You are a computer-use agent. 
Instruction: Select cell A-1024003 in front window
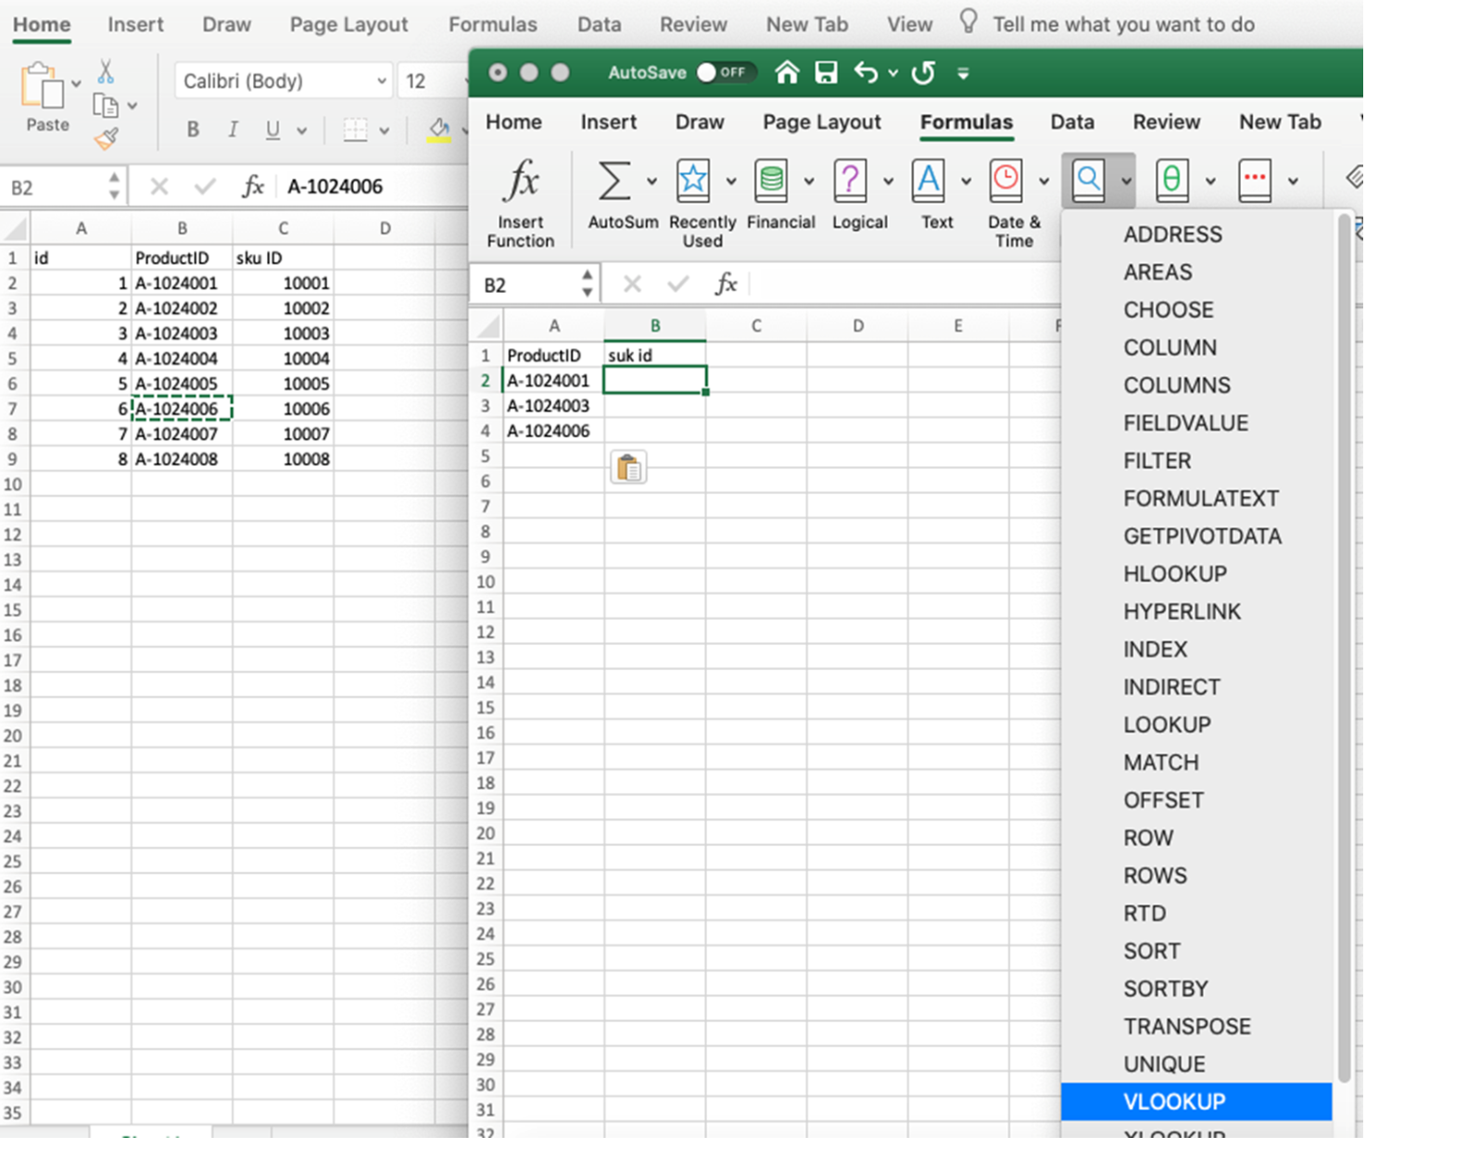pos(553,406)
